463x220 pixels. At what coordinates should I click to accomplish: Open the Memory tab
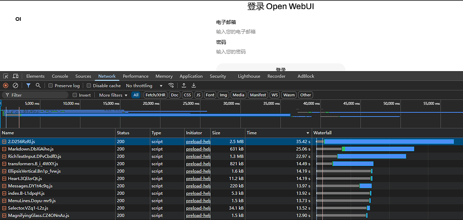[164, 76]
